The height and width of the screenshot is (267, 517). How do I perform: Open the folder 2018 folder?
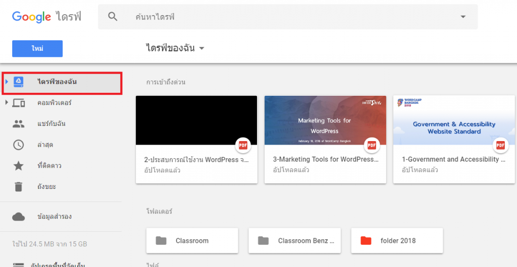[397, 241]
